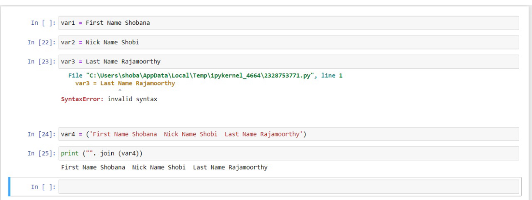Click the In [24] cell prompt
This screenshot has height=200, width=532.
click(41, 134)
